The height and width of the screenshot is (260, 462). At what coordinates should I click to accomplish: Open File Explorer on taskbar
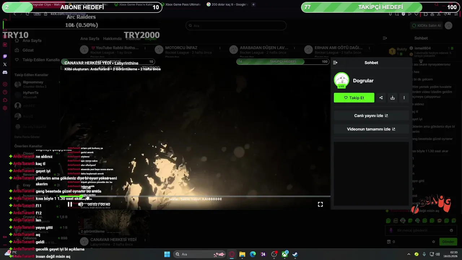point(242,254)
